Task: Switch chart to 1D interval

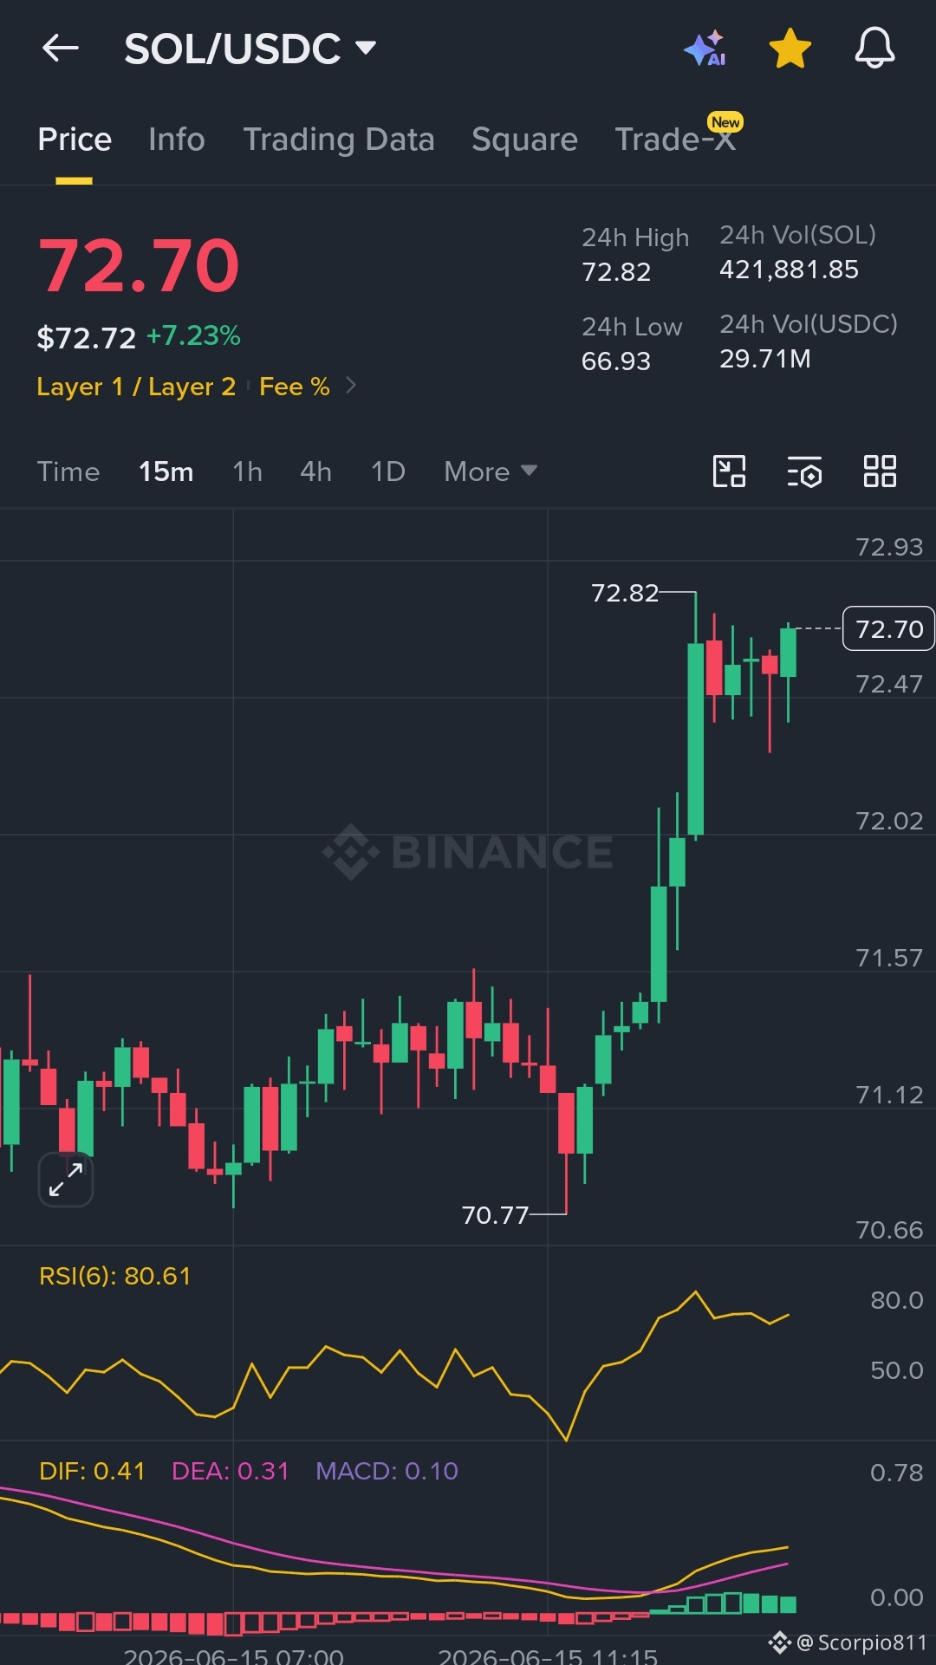Action: coord(388,472)
